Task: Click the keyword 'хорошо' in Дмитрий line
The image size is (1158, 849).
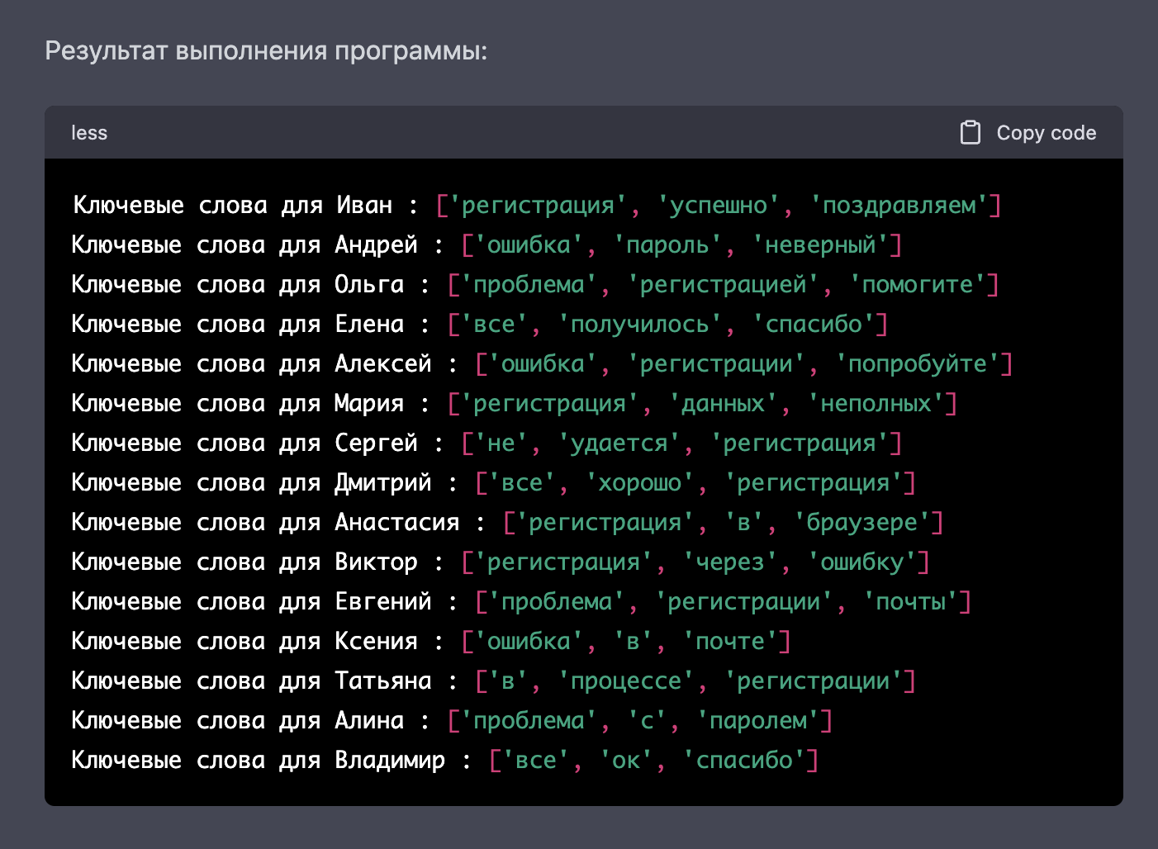Action: tap(640, 482)
